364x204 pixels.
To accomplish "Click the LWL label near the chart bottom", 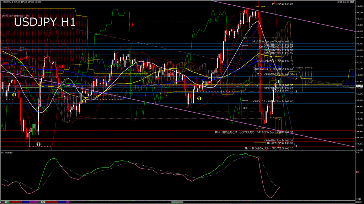I will click(256, 128).
